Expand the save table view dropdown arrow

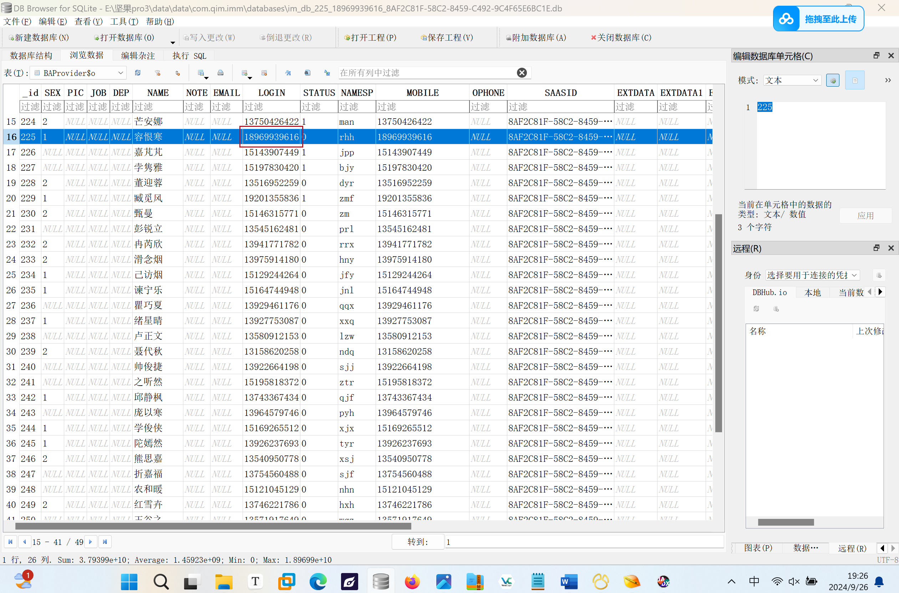(206, 78)
